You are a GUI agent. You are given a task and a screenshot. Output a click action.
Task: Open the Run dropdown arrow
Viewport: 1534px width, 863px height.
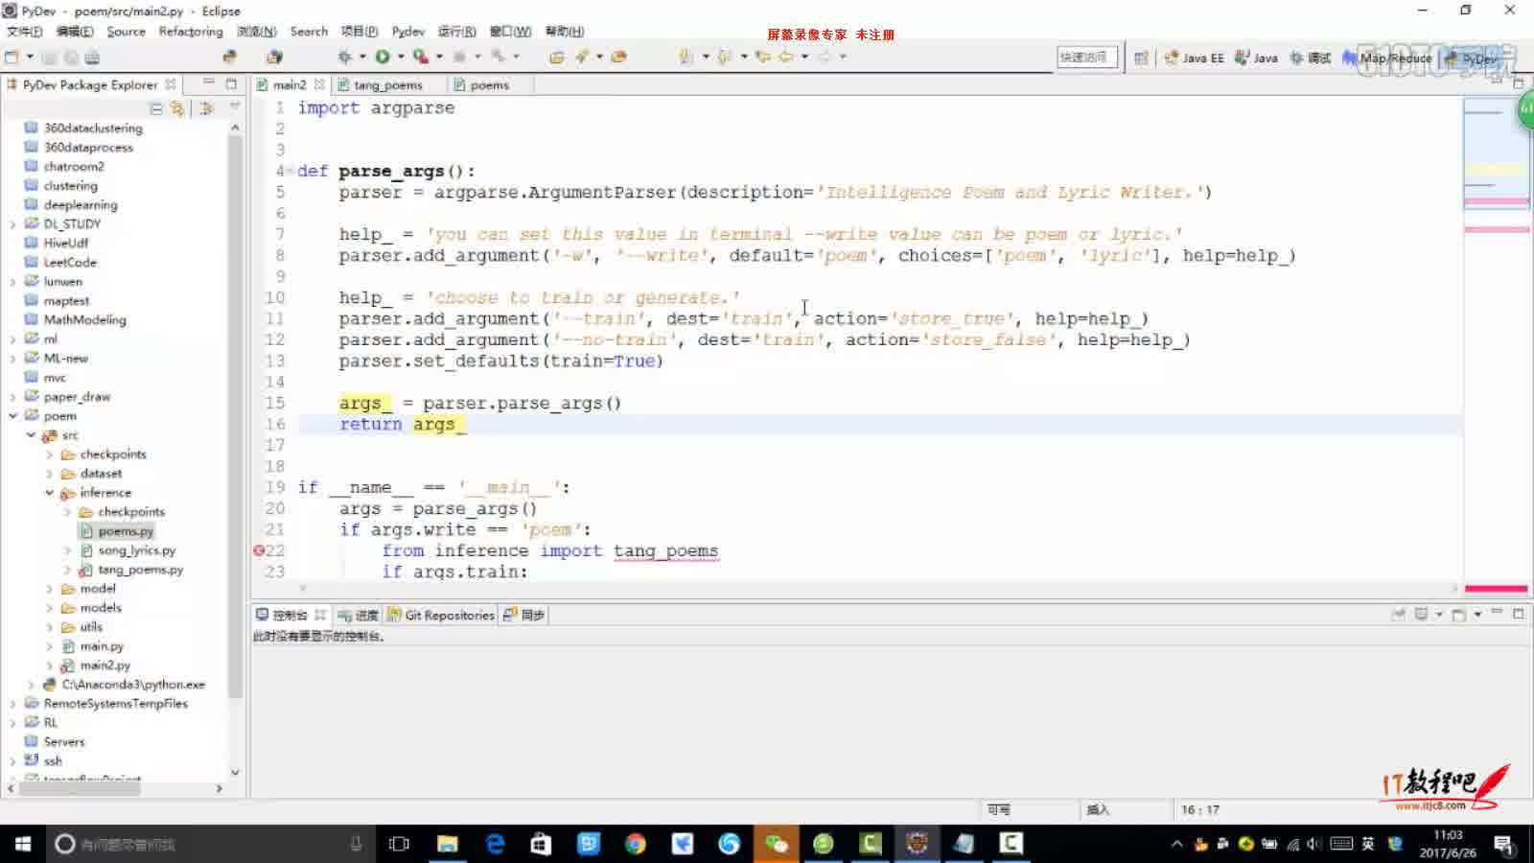click(x=401, y=57)
